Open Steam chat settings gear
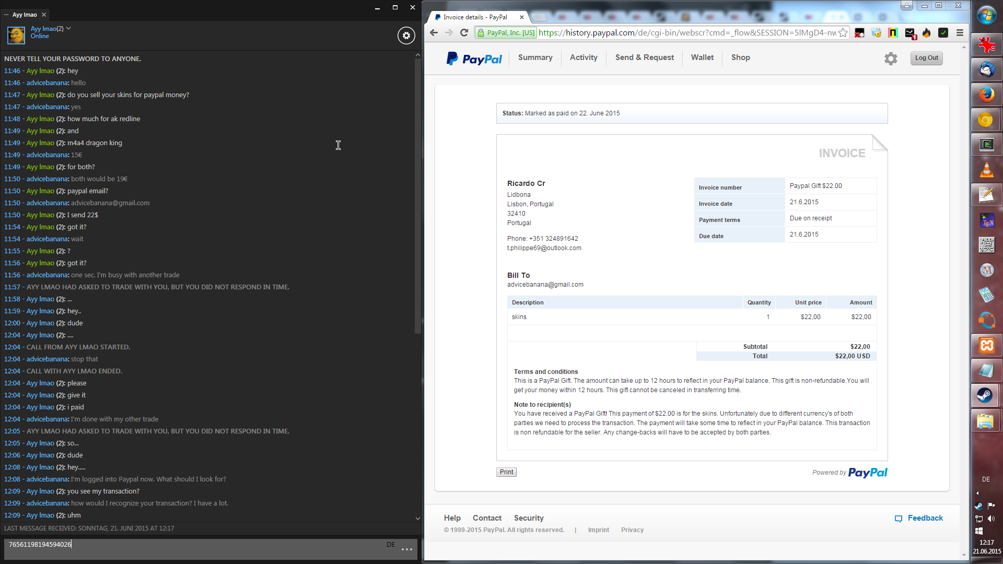The height and width of the screenshot is (564, 1003). click(x=406, y=36)
